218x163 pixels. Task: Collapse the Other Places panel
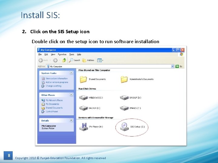point(71,95)
